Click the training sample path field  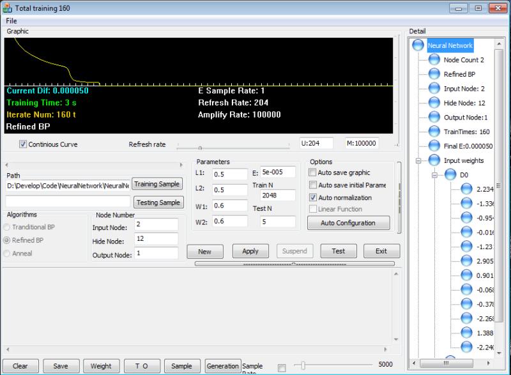point(68,186)
